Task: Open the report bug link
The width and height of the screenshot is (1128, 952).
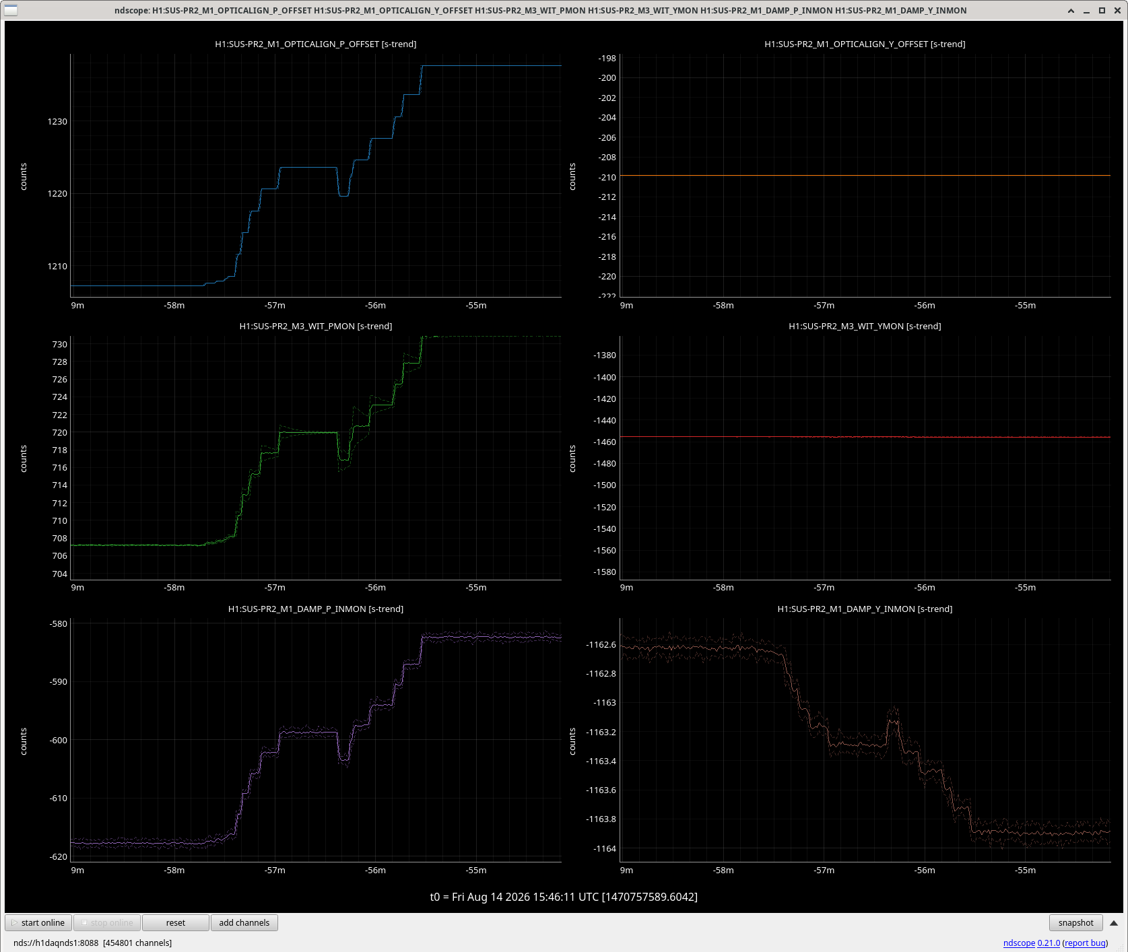Action: pos(1085,943)
